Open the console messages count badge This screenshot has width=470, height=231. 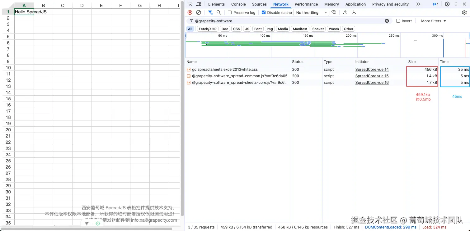click(x=436, y=4)
